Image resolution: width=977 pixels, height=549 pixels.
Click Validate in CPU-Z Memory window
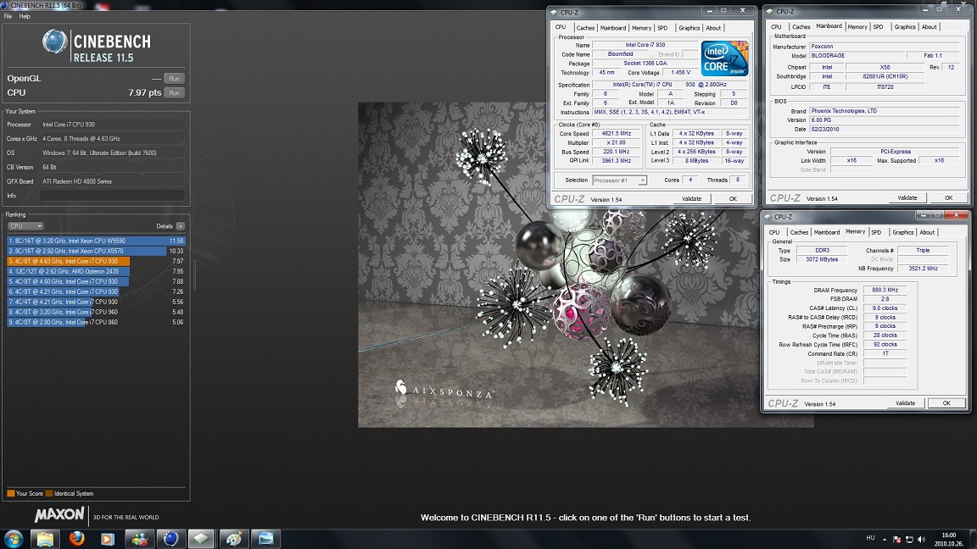tap(906, 403)
